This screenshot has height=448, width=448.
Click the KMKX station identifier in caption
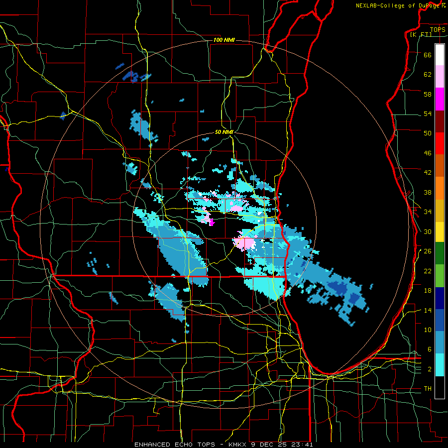(237, 445)
